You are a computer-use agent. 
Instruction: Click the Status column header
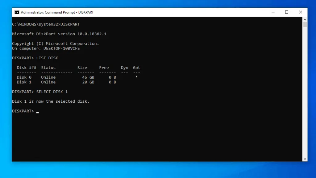point(48,67)
